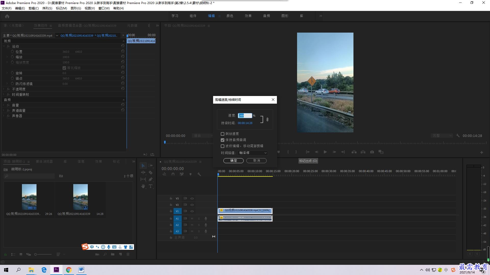Select the Hand tool
The width and height of the screenshot is (490, 275).
coord(143,186)
